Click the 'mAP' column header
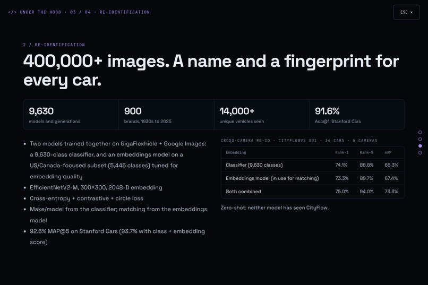Image resolution: width=428 pixels, height=285 pixels. pos(388,152)
